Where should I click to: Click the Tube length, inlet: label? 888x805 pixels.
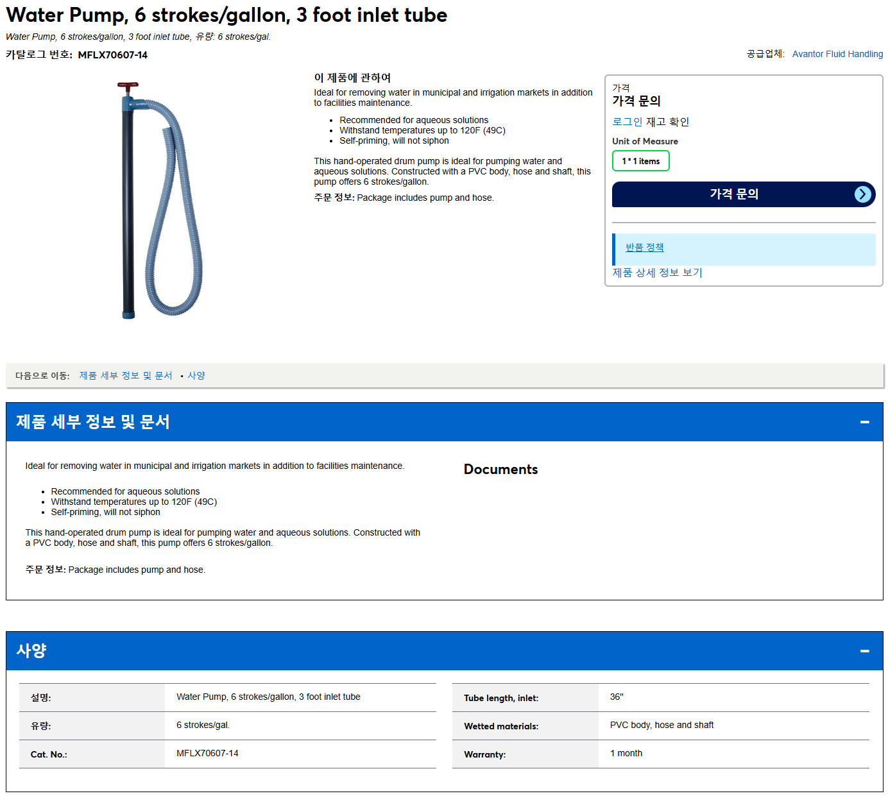point(501,699)
